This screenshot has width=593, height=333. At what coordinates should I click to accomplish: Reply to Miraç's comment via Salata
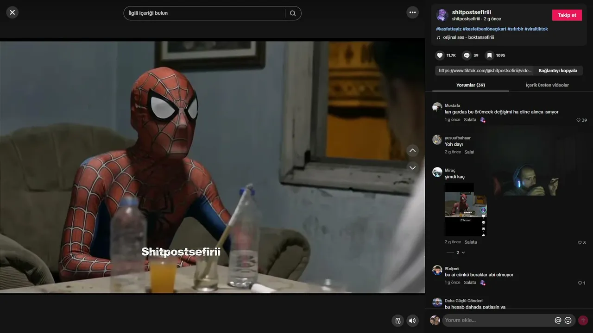(x=470, y=242)
